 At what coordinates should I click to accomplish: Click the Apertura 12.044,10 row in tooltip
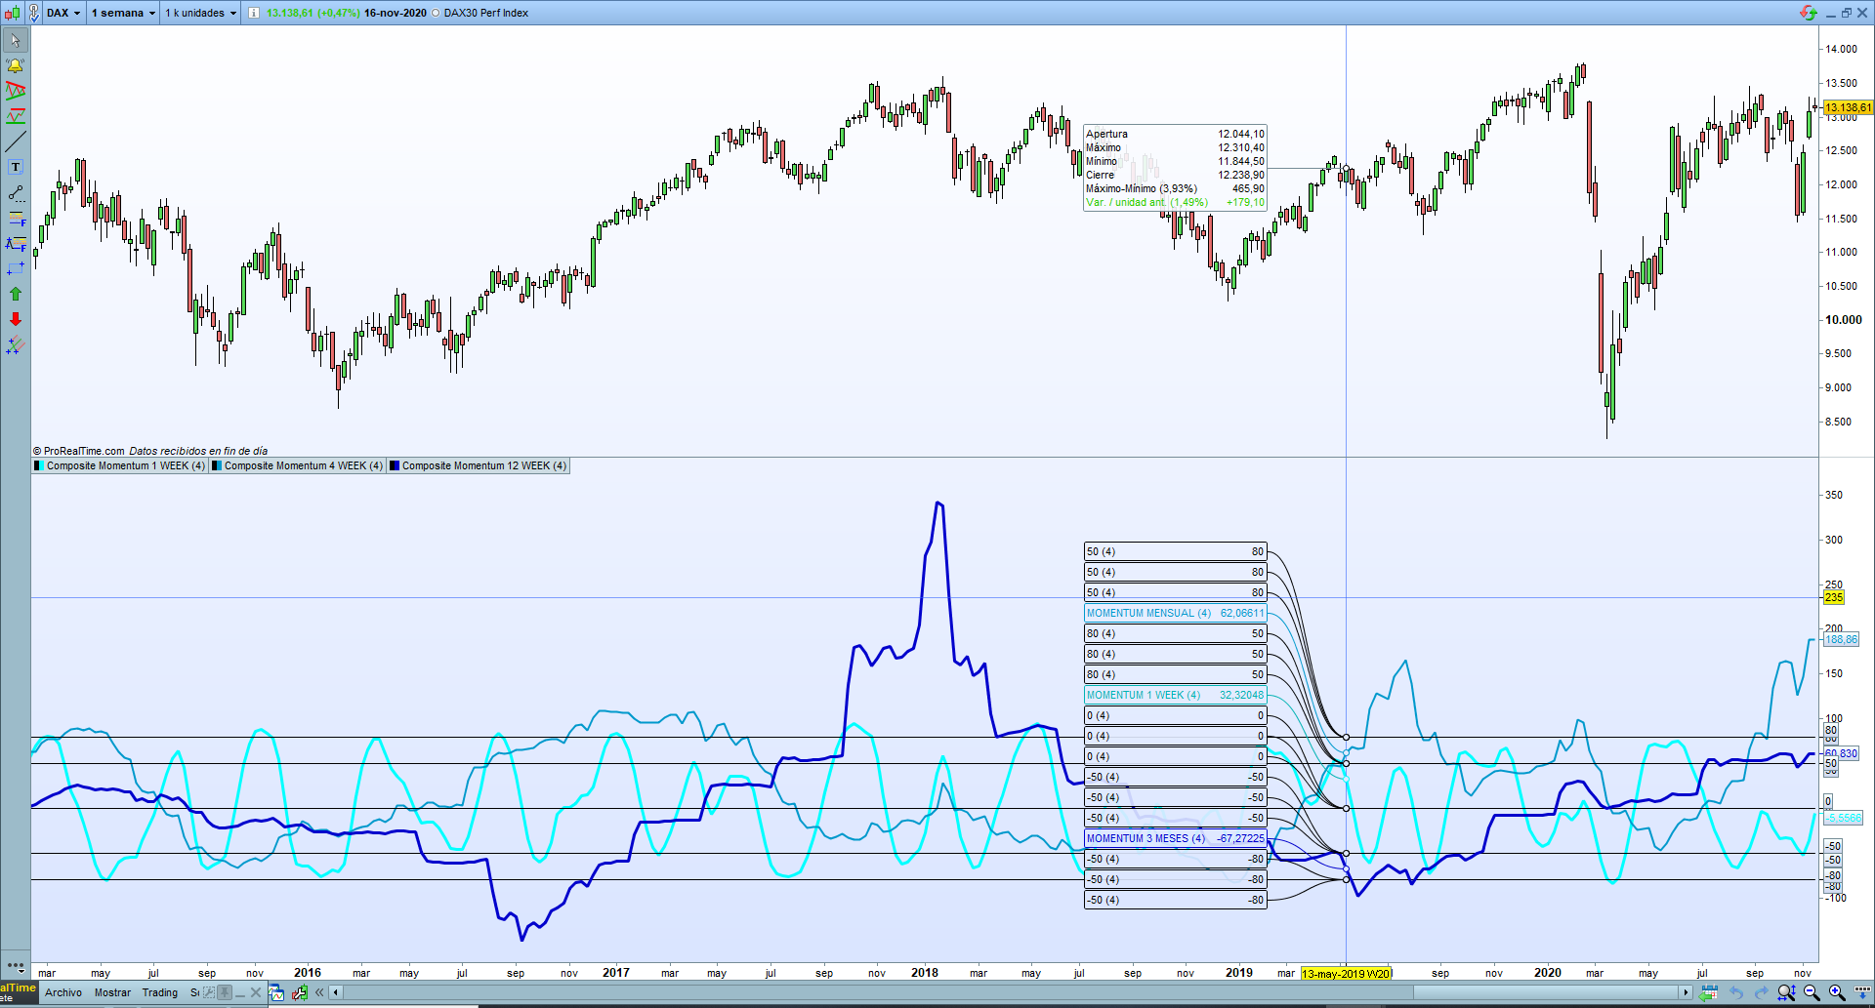1175,134
